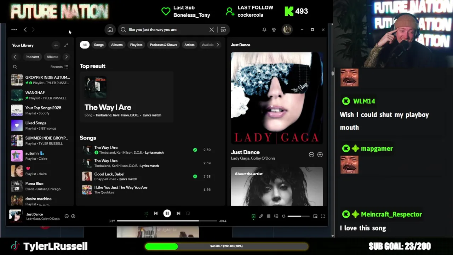The width and height of the screenshot is (453, 255).
Task: Open Connect to a device
Action: [276, 216]
